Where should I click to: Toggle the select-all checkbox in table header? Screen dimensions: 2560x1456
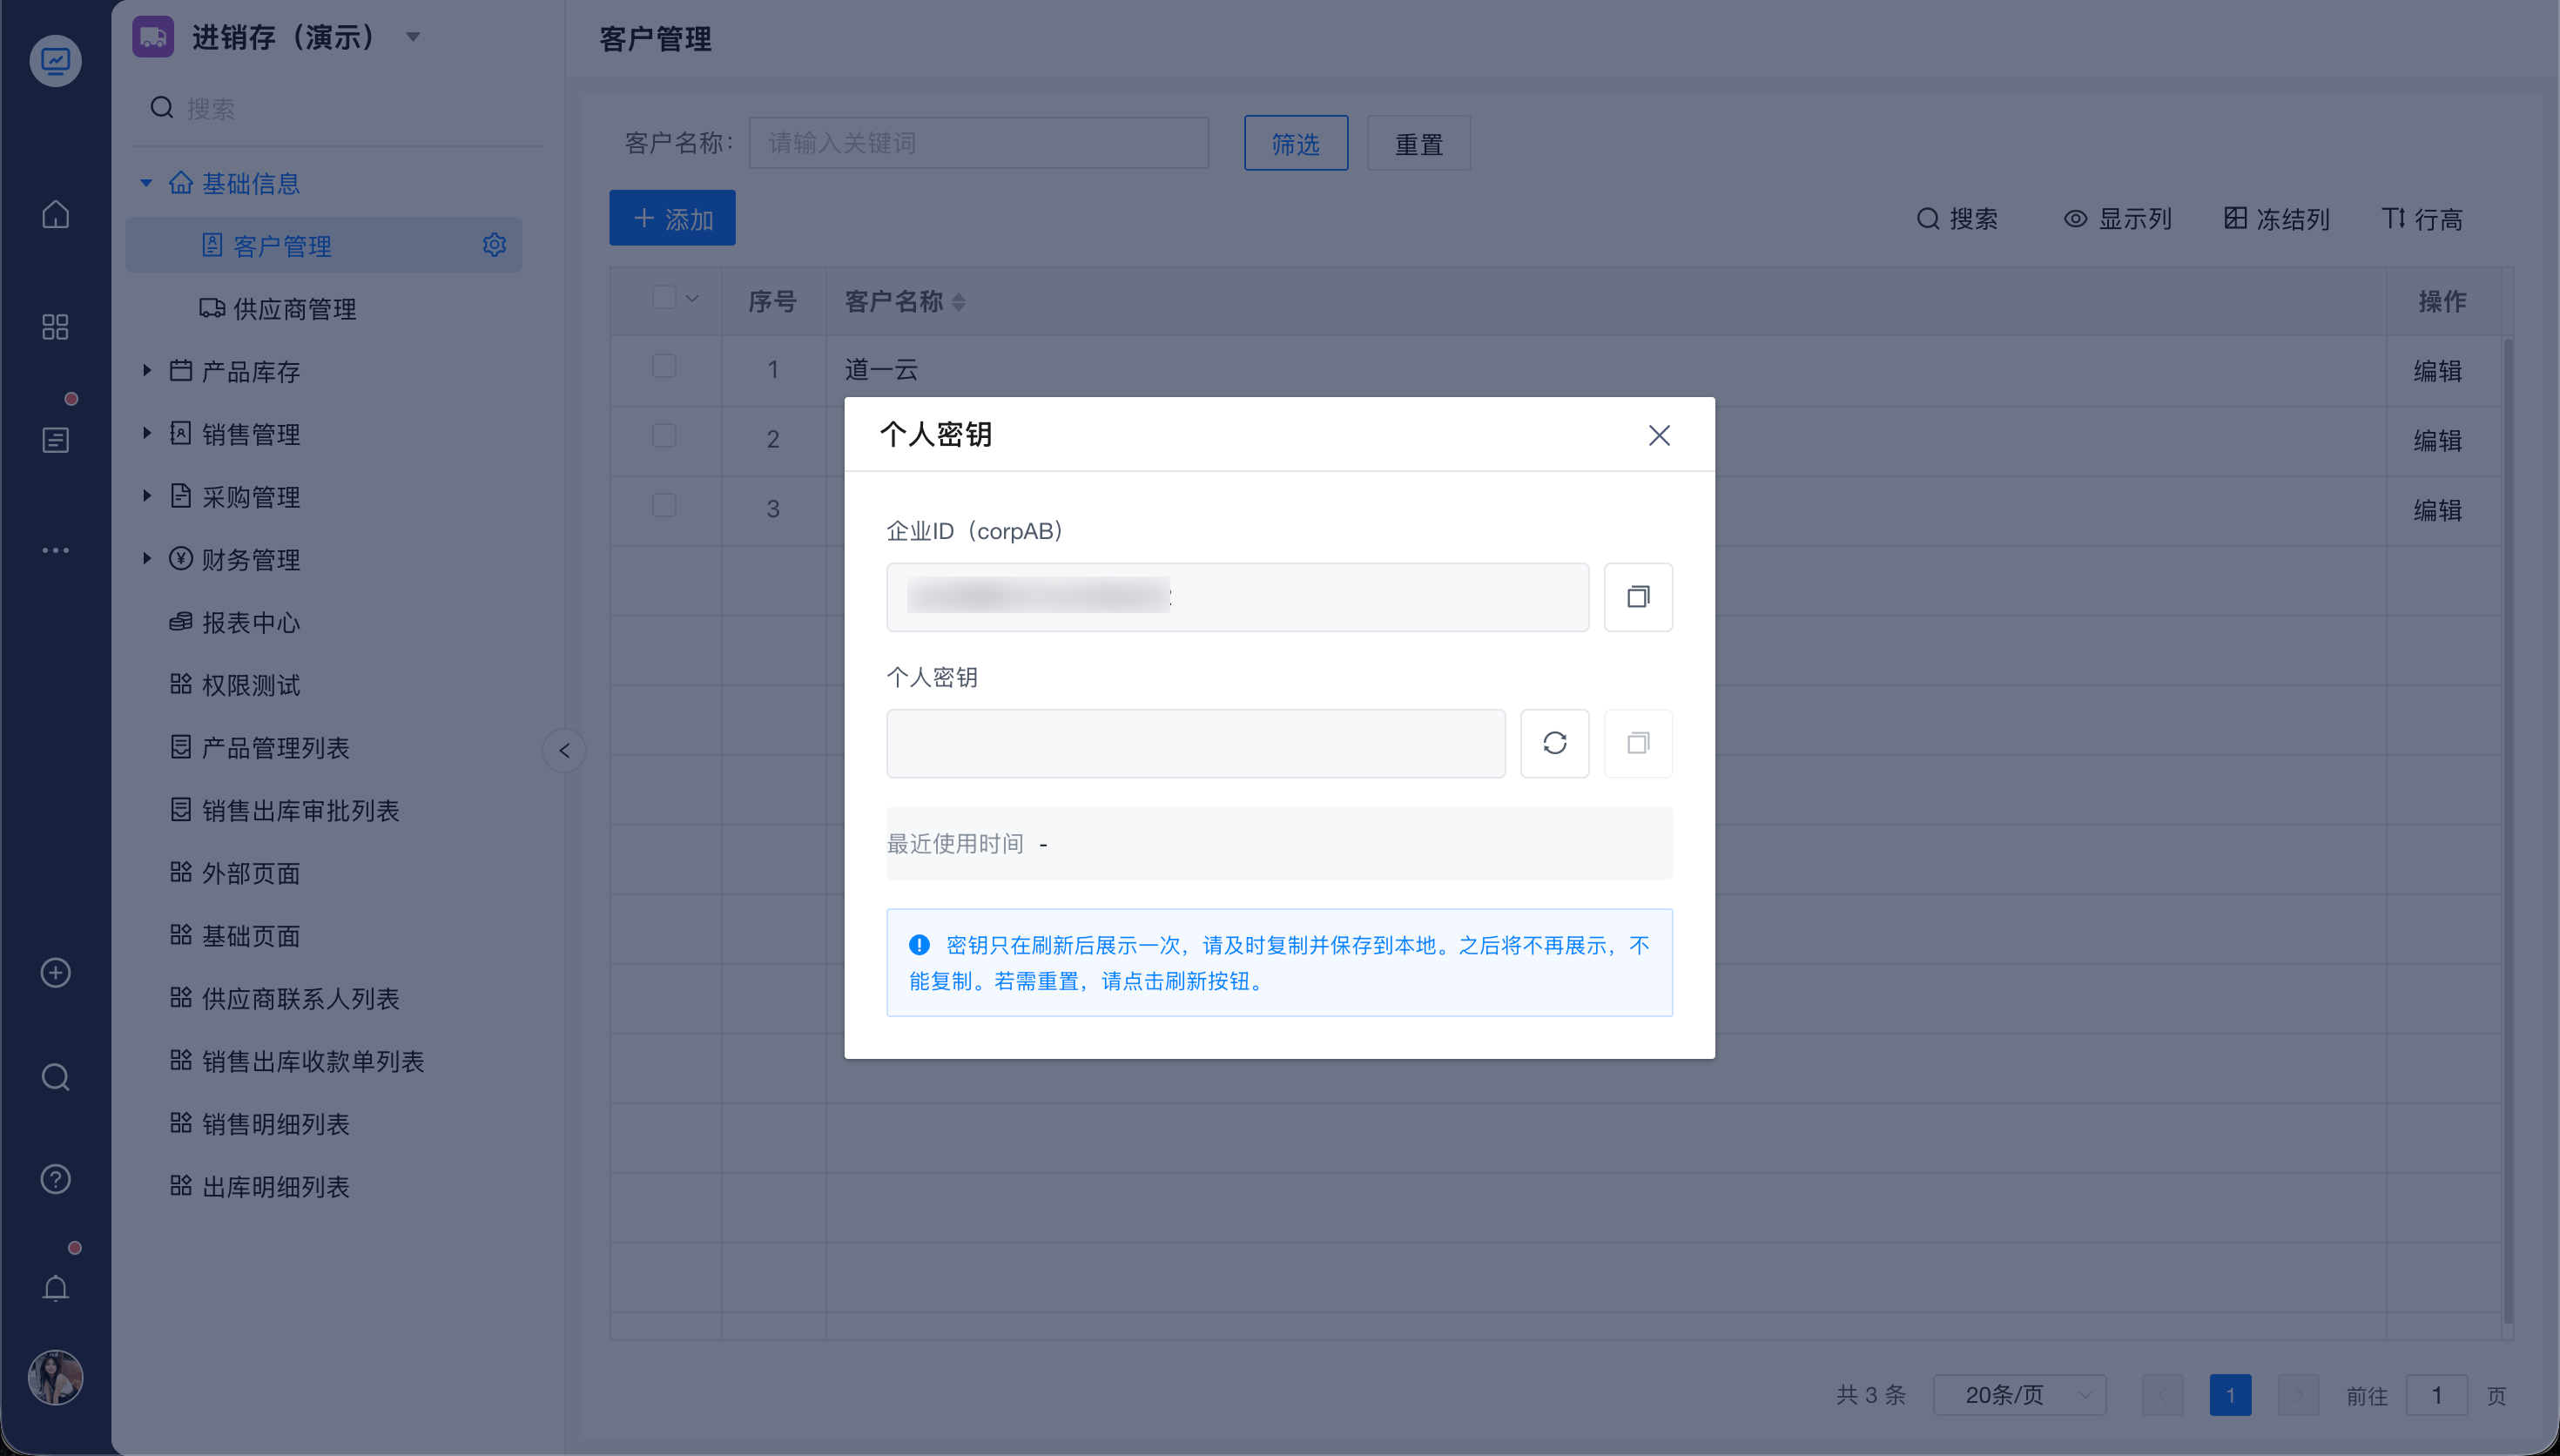click(x=664, y=298)
